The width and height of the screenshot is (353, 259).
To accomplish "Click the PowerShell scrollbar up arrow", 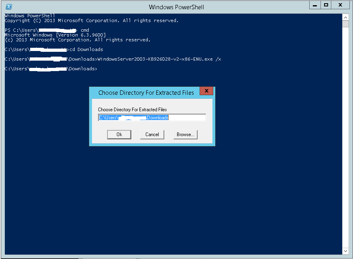I will (x=345, y=17).
